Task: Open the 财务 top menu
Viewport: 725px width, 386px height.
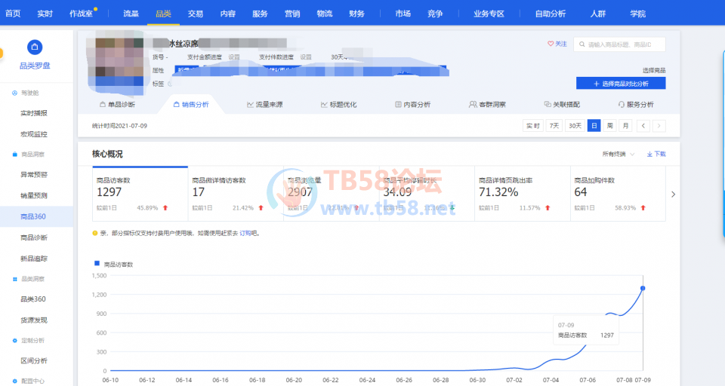Action: click(x=356, y=14)
